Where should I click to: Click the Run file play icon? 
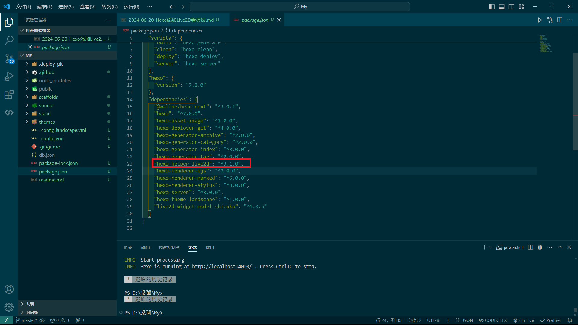540,20
